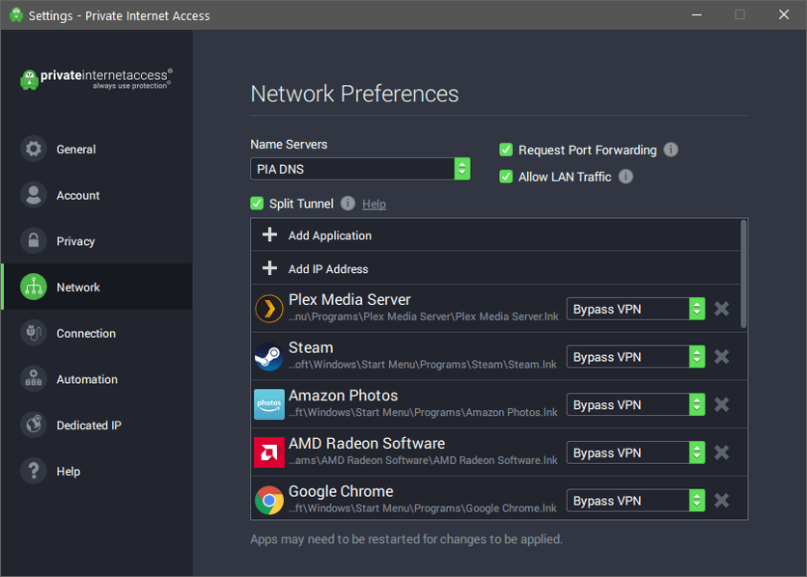807x577 pixels.
Task: Open the Split Tunnel Help link
Action: click(374, 205)
